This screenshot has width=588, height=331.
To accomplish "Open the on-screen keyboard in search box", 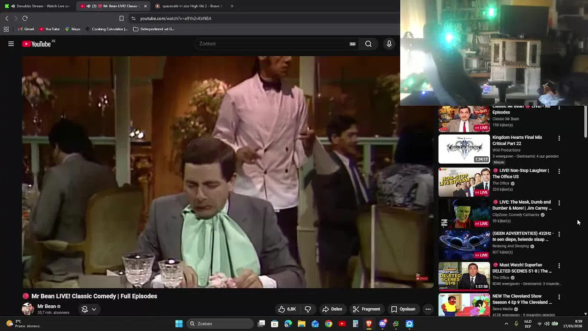I will coord(352,44).
